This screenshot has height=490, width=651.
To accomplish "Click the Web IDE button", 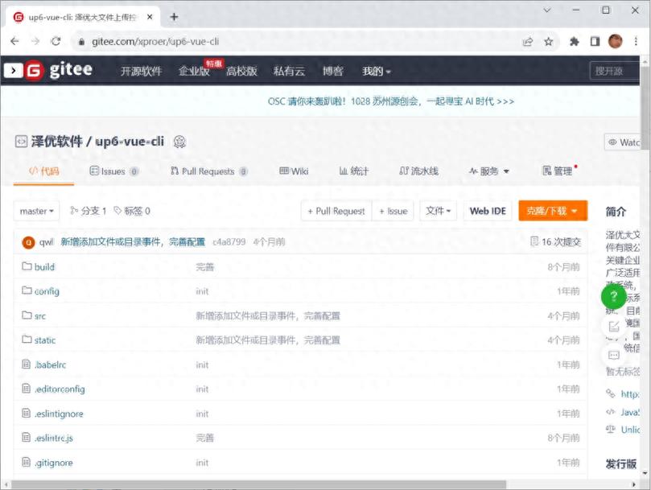I will [488, 211].
